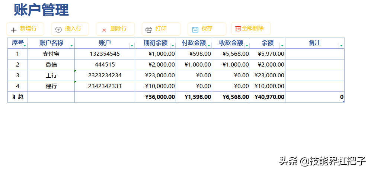Click the 删除行 button label
Viewport: 371px width, 171px height.
point(119,29)
